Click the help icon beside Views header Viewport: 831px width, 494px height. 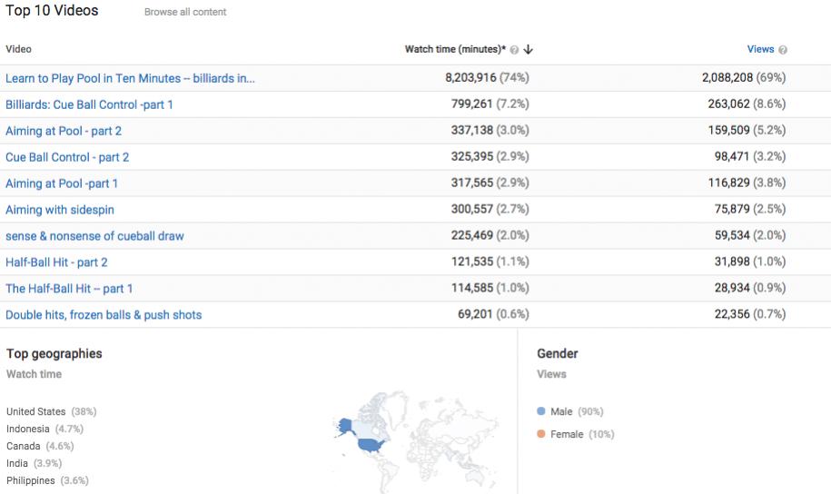tap(783, 50)
